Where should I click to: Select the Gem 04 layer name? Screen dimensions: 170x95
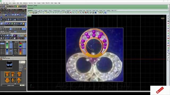click(2, 54)
